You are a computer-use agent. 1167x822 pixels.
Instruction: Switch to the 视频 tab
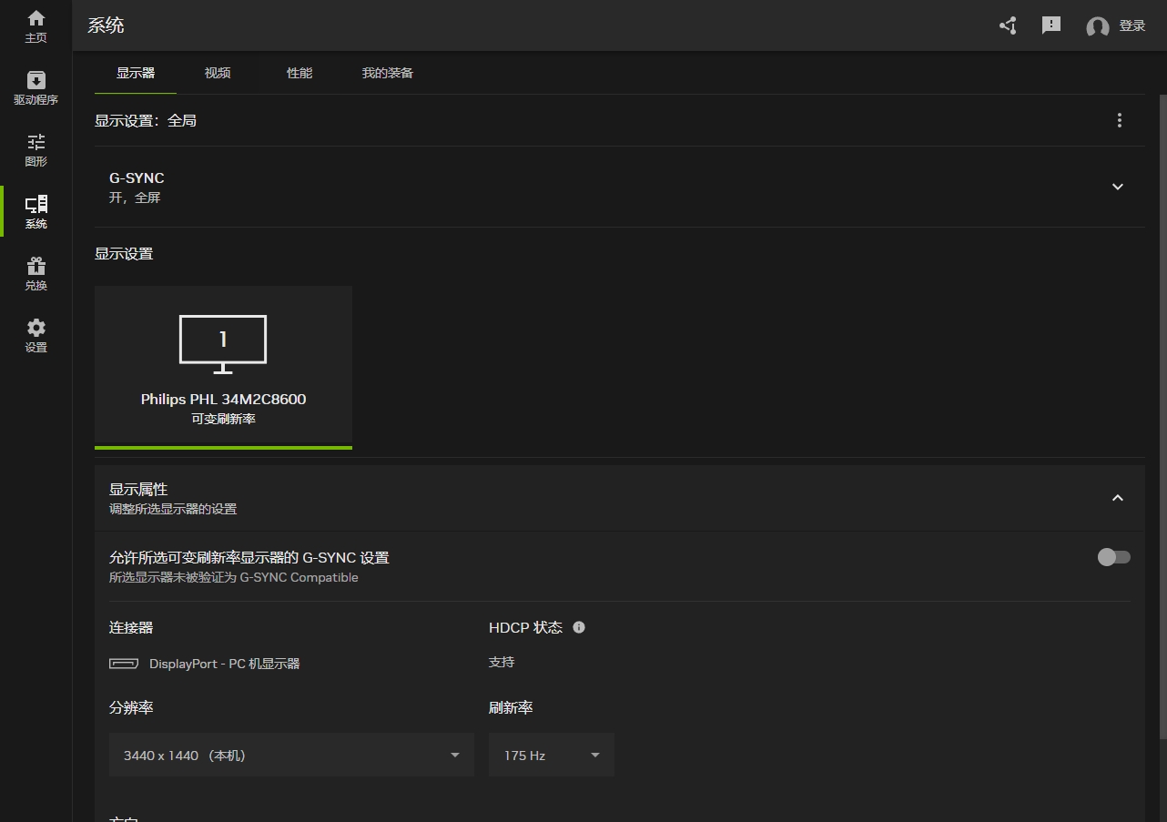218,73
